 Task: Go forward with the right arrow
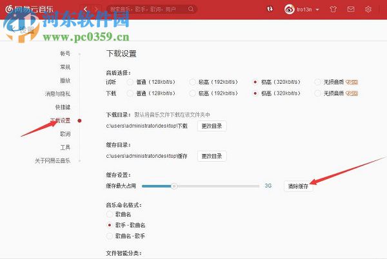[95, 10]
